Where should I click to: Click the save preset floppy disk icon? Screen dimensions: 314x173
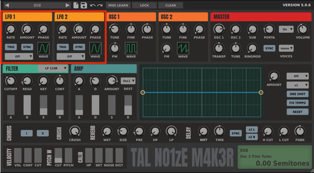pos(84,5)
